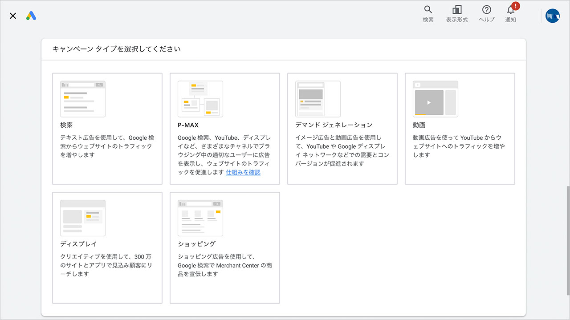Select the ショッピング campaign type
The width and height of the screenshot is (570, 320).
click(x=224, y=248)
